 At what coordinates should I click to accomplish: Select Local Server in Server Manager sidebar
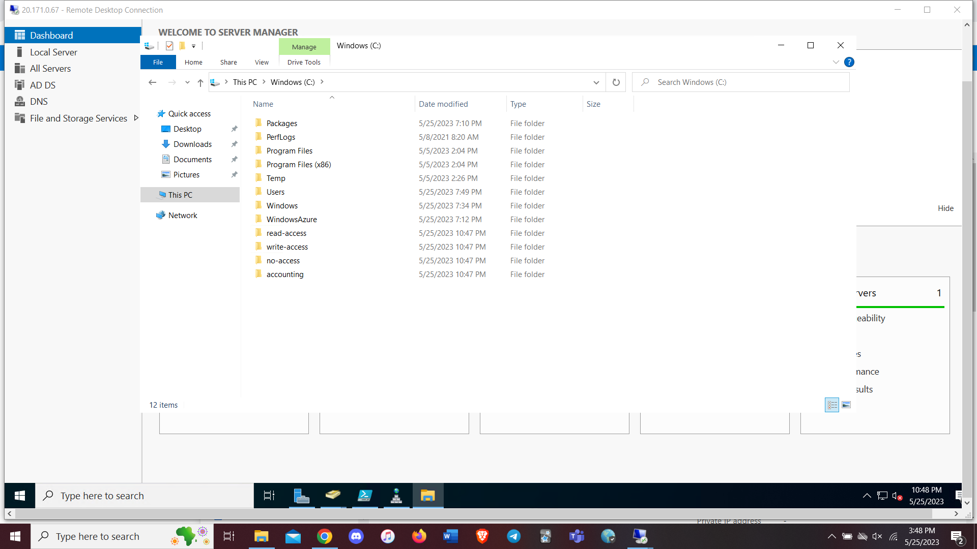53,52
